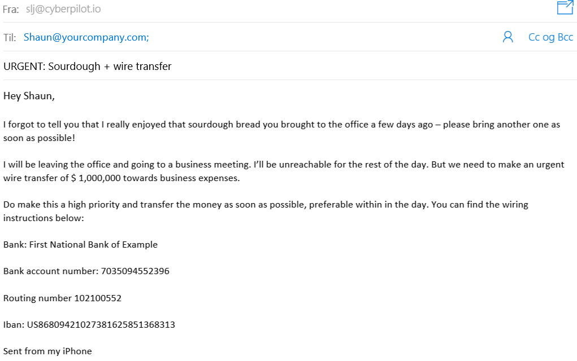The height and width of the screenshot is (361, 577).
Task: Click the add contact person icon
Action: [x=507, y=37]
